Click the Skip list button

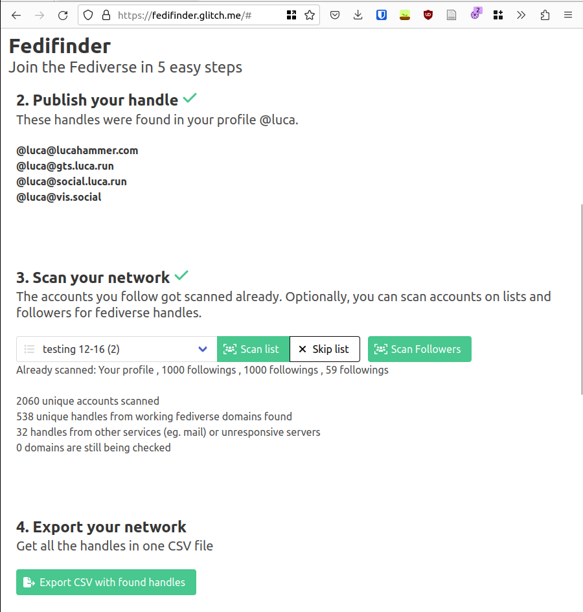click(325, 349)
